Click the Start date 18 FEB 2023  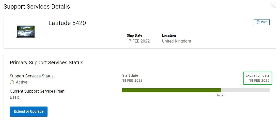pyautogui.click(x=132, y=81)
